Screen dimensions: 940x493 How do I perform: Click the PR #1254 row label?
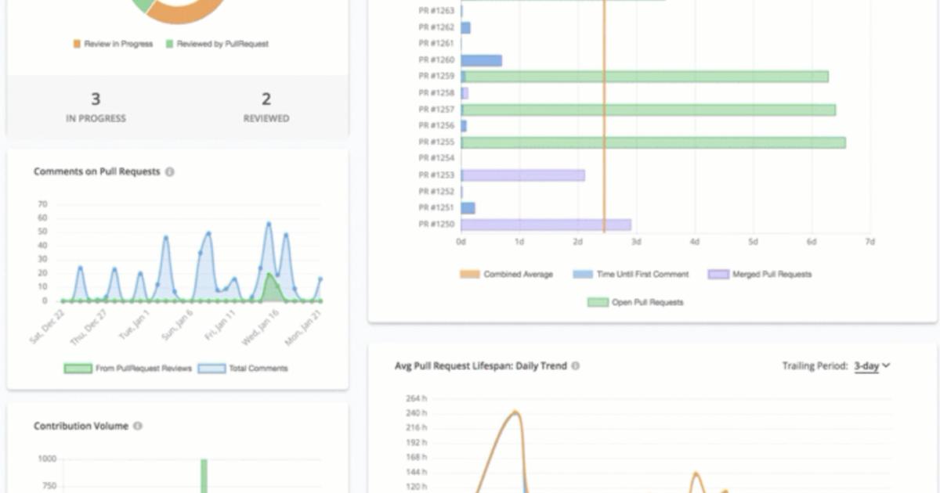tap(436, 159)
